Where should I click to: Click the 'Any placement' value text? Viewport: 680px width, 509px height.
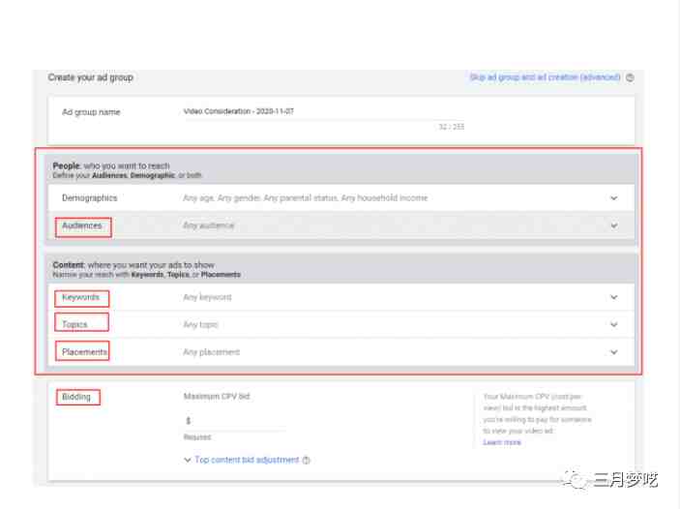click(x=211, y=352)
